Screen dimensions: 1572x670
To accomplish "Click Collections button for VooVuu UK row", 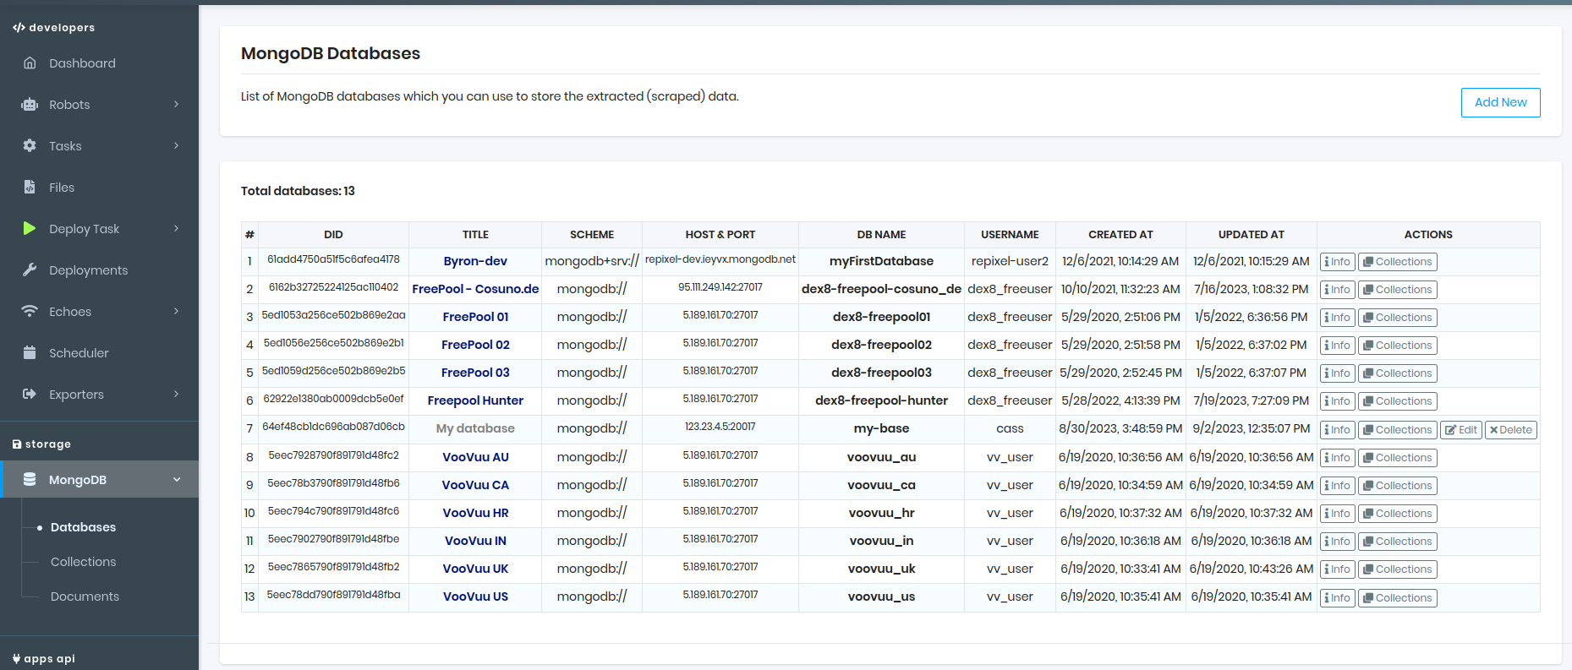I will (x=1397, y=569).
